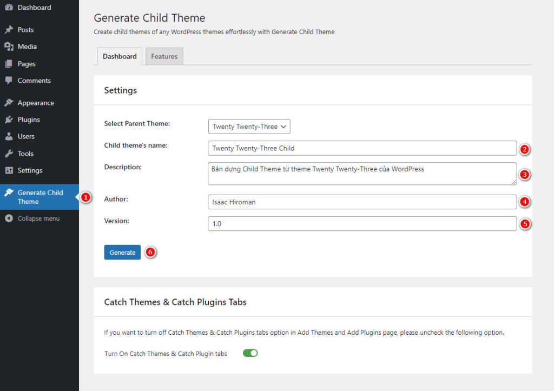Viewport: 554px width, 391px height.
Task: Focus the Author input field
Action: (362, 202)
